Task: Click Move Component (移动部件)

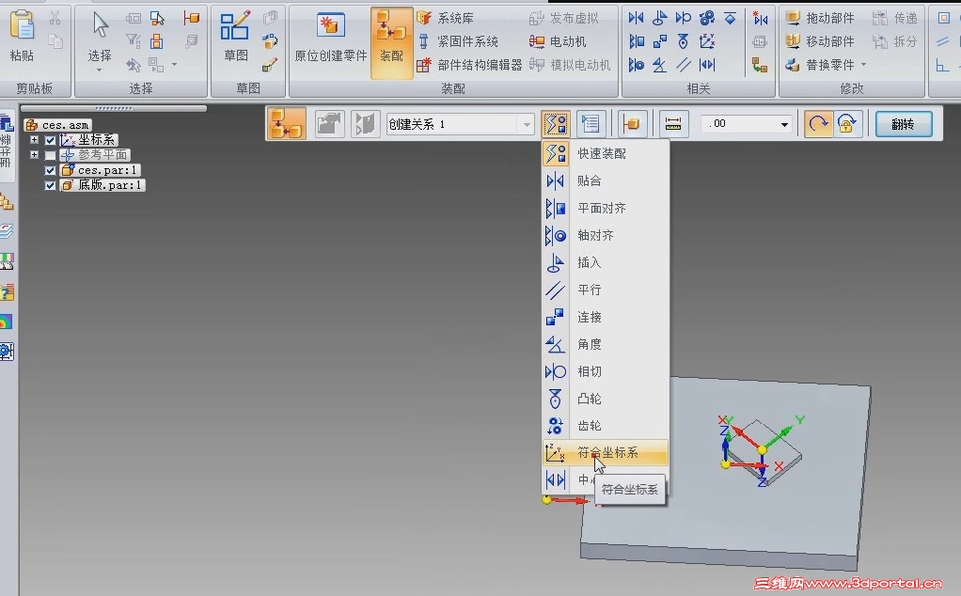Action: (820, 41)
